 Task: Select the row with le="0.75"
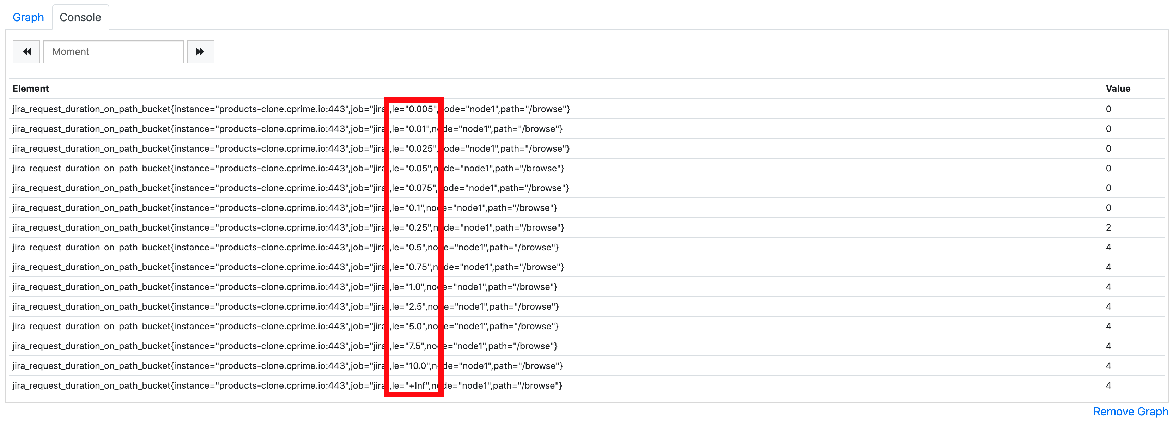pos(586,267)
